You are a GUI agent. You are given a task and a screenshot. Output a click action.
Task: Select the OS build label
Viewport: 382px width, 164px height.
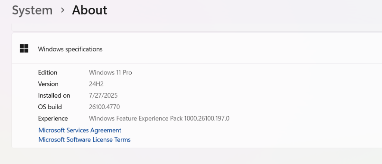pyautogui.click(x=50, y=107)
